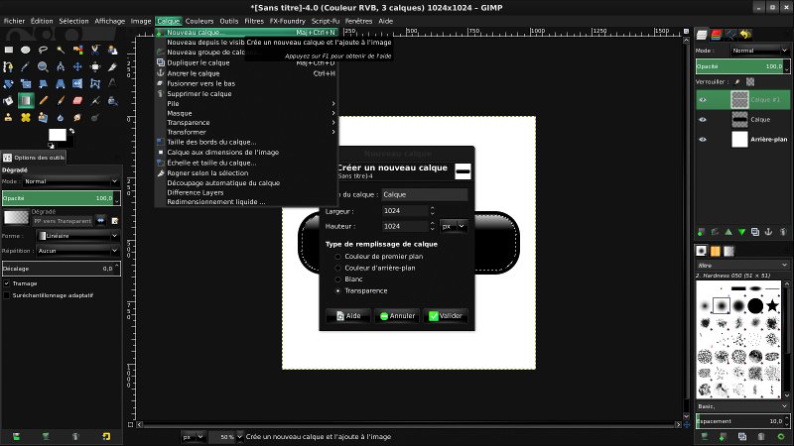
Task: Open the layer Mode dropdown in Layers panel
Action: 759,51
